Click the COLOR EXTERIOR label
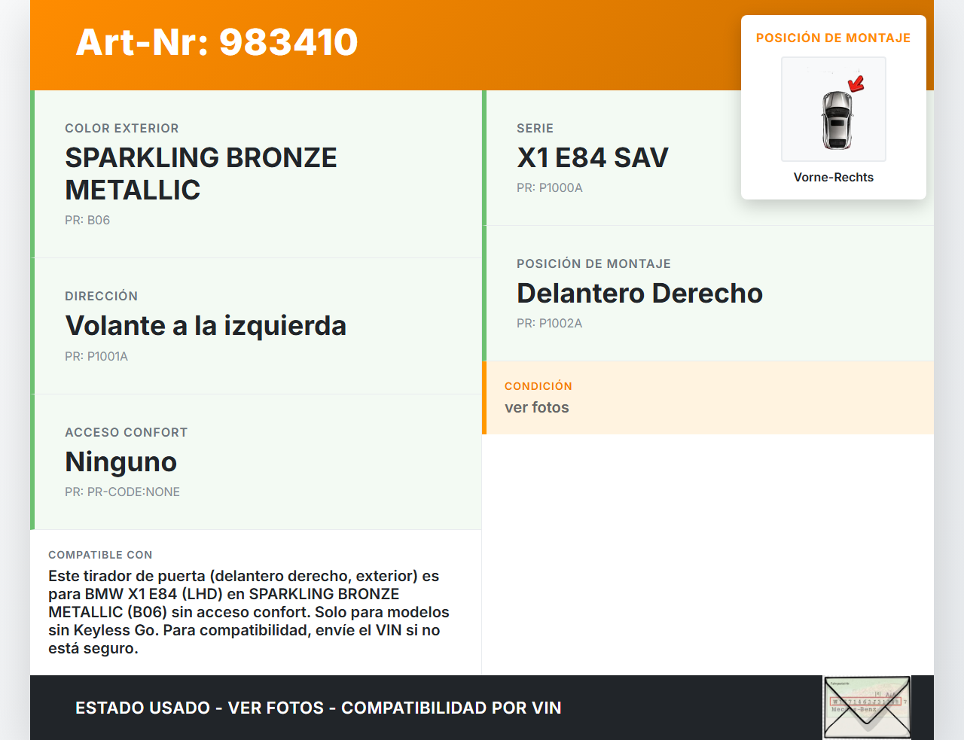The height and width of the screenshot is (740, 964). tap(122, 128)
